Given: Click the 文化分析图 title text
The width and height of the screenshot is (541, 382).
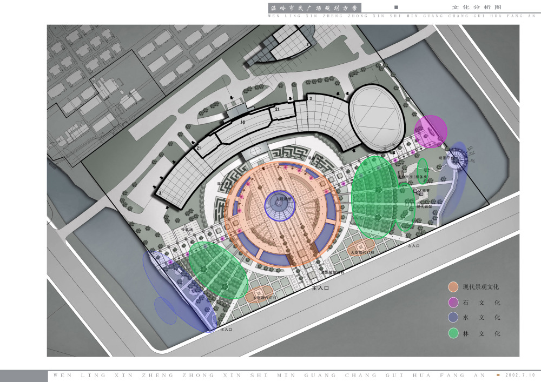Looking at the screenshot, I should [x=477, y=8].
